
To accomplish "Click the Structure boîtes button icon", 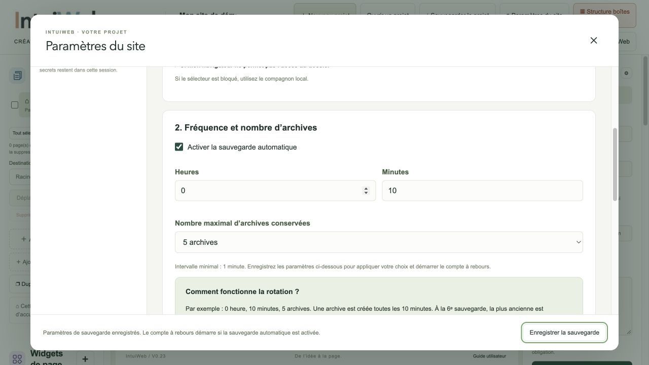I will 583,12.
